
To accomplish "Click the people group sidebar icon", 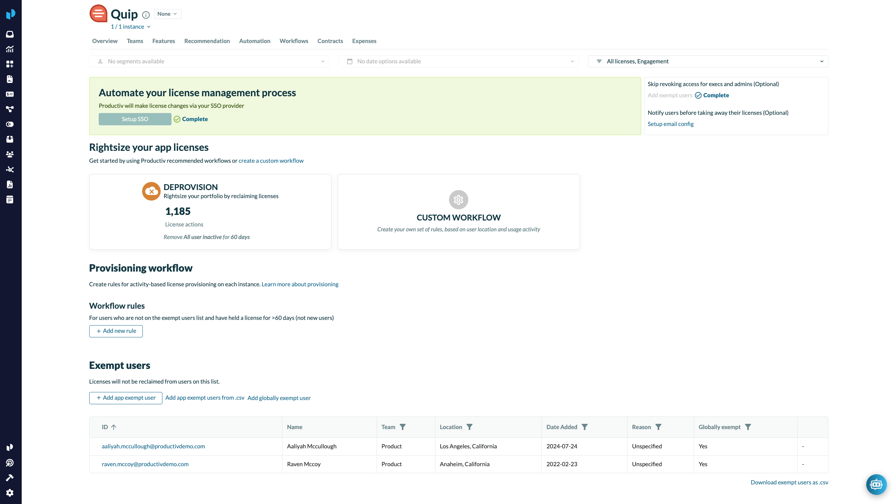I will [10, 154].
